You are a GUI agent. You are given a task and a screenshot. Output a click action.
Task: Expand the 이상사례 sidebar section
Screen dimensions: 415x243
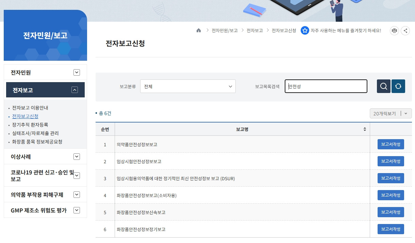tap(77, 156)
